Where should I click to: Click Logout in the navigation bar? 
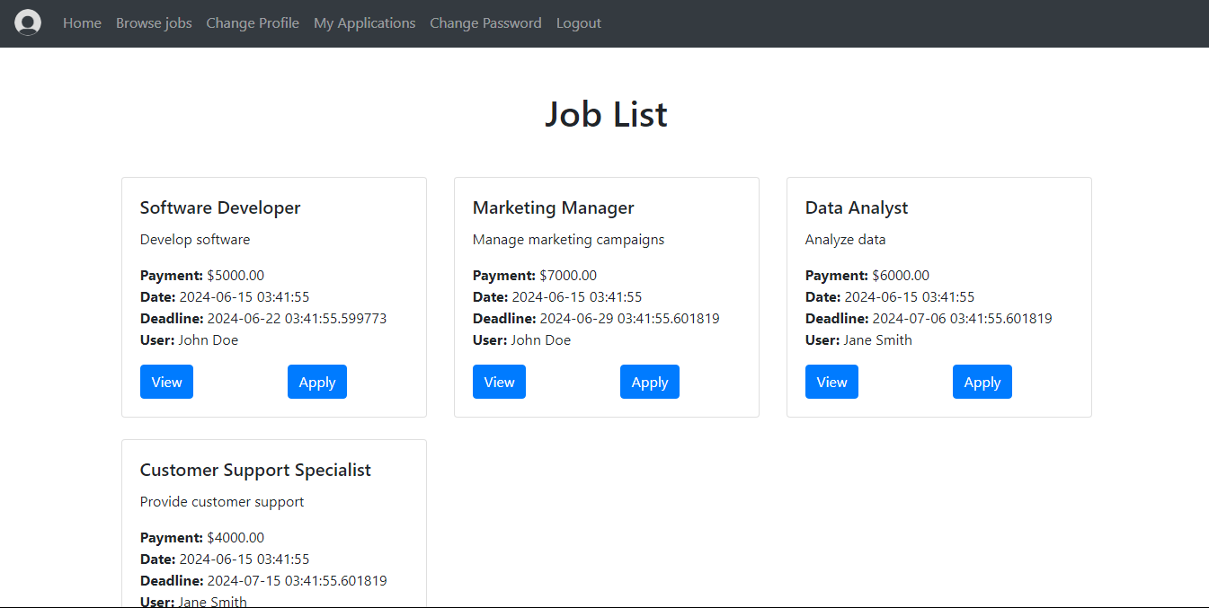(x=579, y=23)
